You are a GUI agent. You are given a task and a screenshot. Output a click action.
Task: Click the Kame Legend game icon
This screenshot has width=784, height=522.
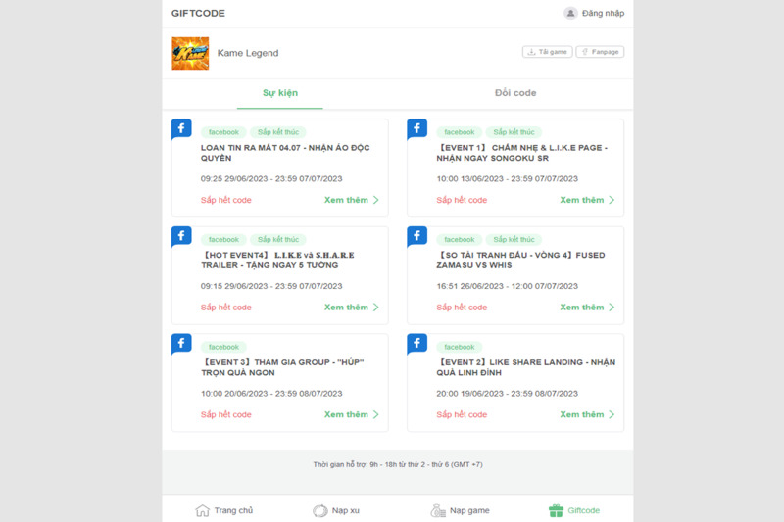pyautogui.click(x=190, y=53)
